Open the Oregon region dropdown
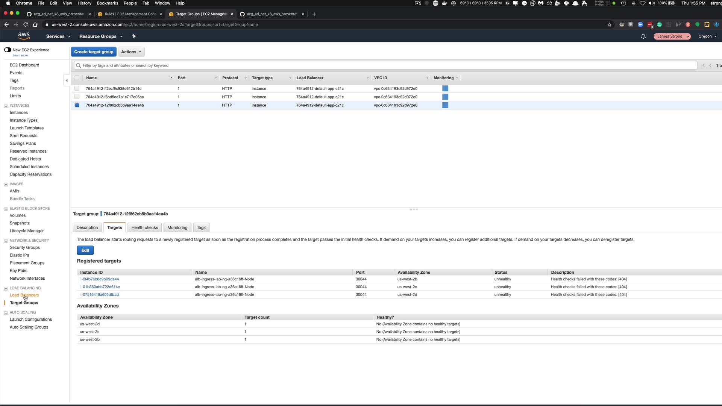 [x=707, y=36]
